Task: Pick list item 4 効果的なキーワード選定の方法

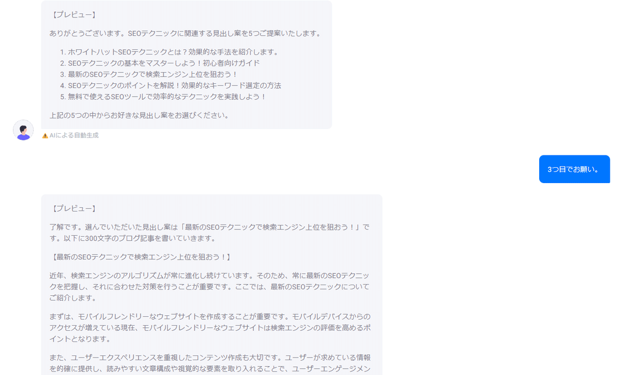Action: coord(170,86)
